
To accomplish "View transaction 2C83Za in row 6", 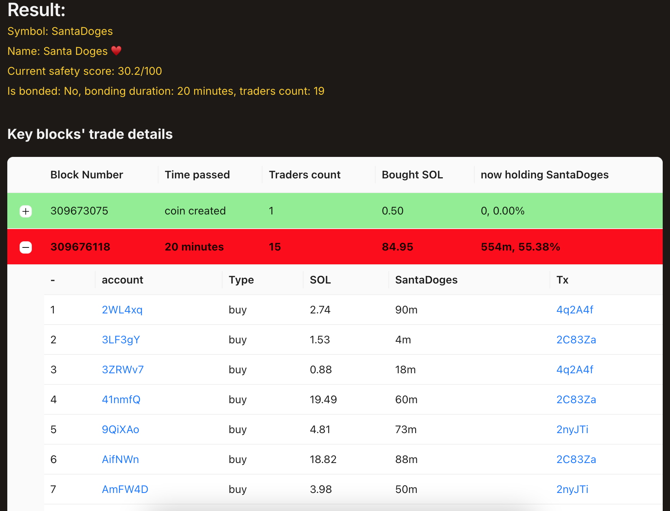I will tap(576, 460).
